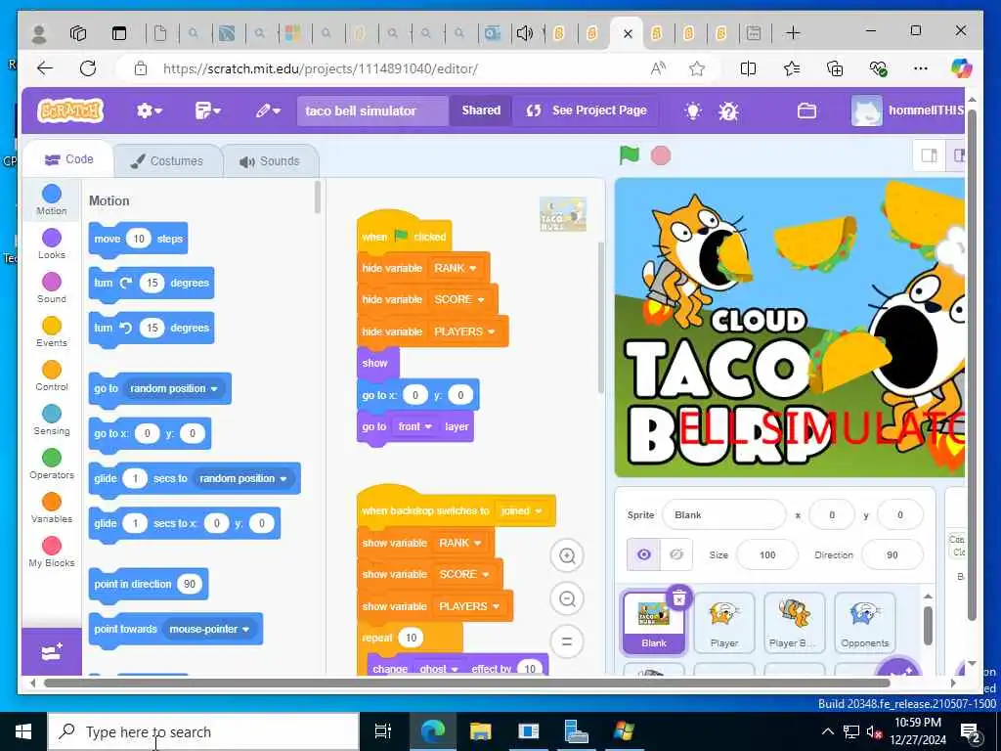This screenshot has width=1001, height=751.
Task: Open mouse-pointer dropdown in point towards block
Action: (x=209, y=629)
